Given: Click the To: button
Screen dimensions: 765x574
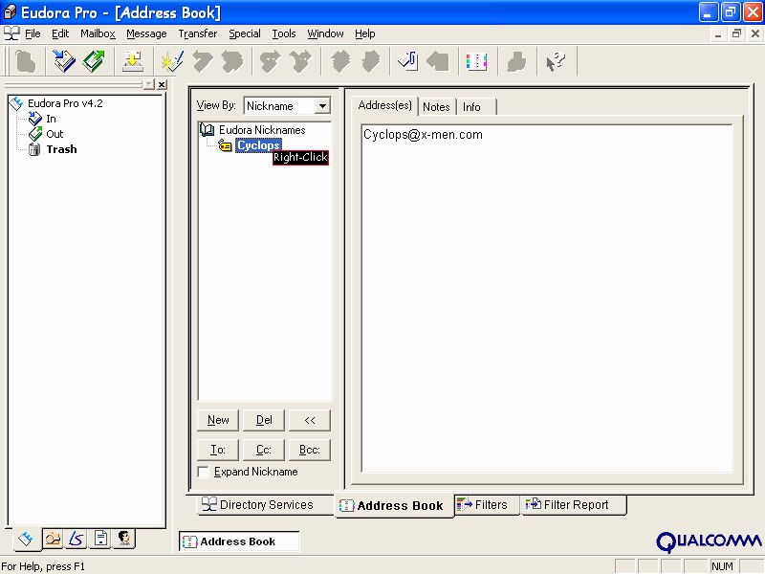Looking at the screenshot, I should 218,450.
